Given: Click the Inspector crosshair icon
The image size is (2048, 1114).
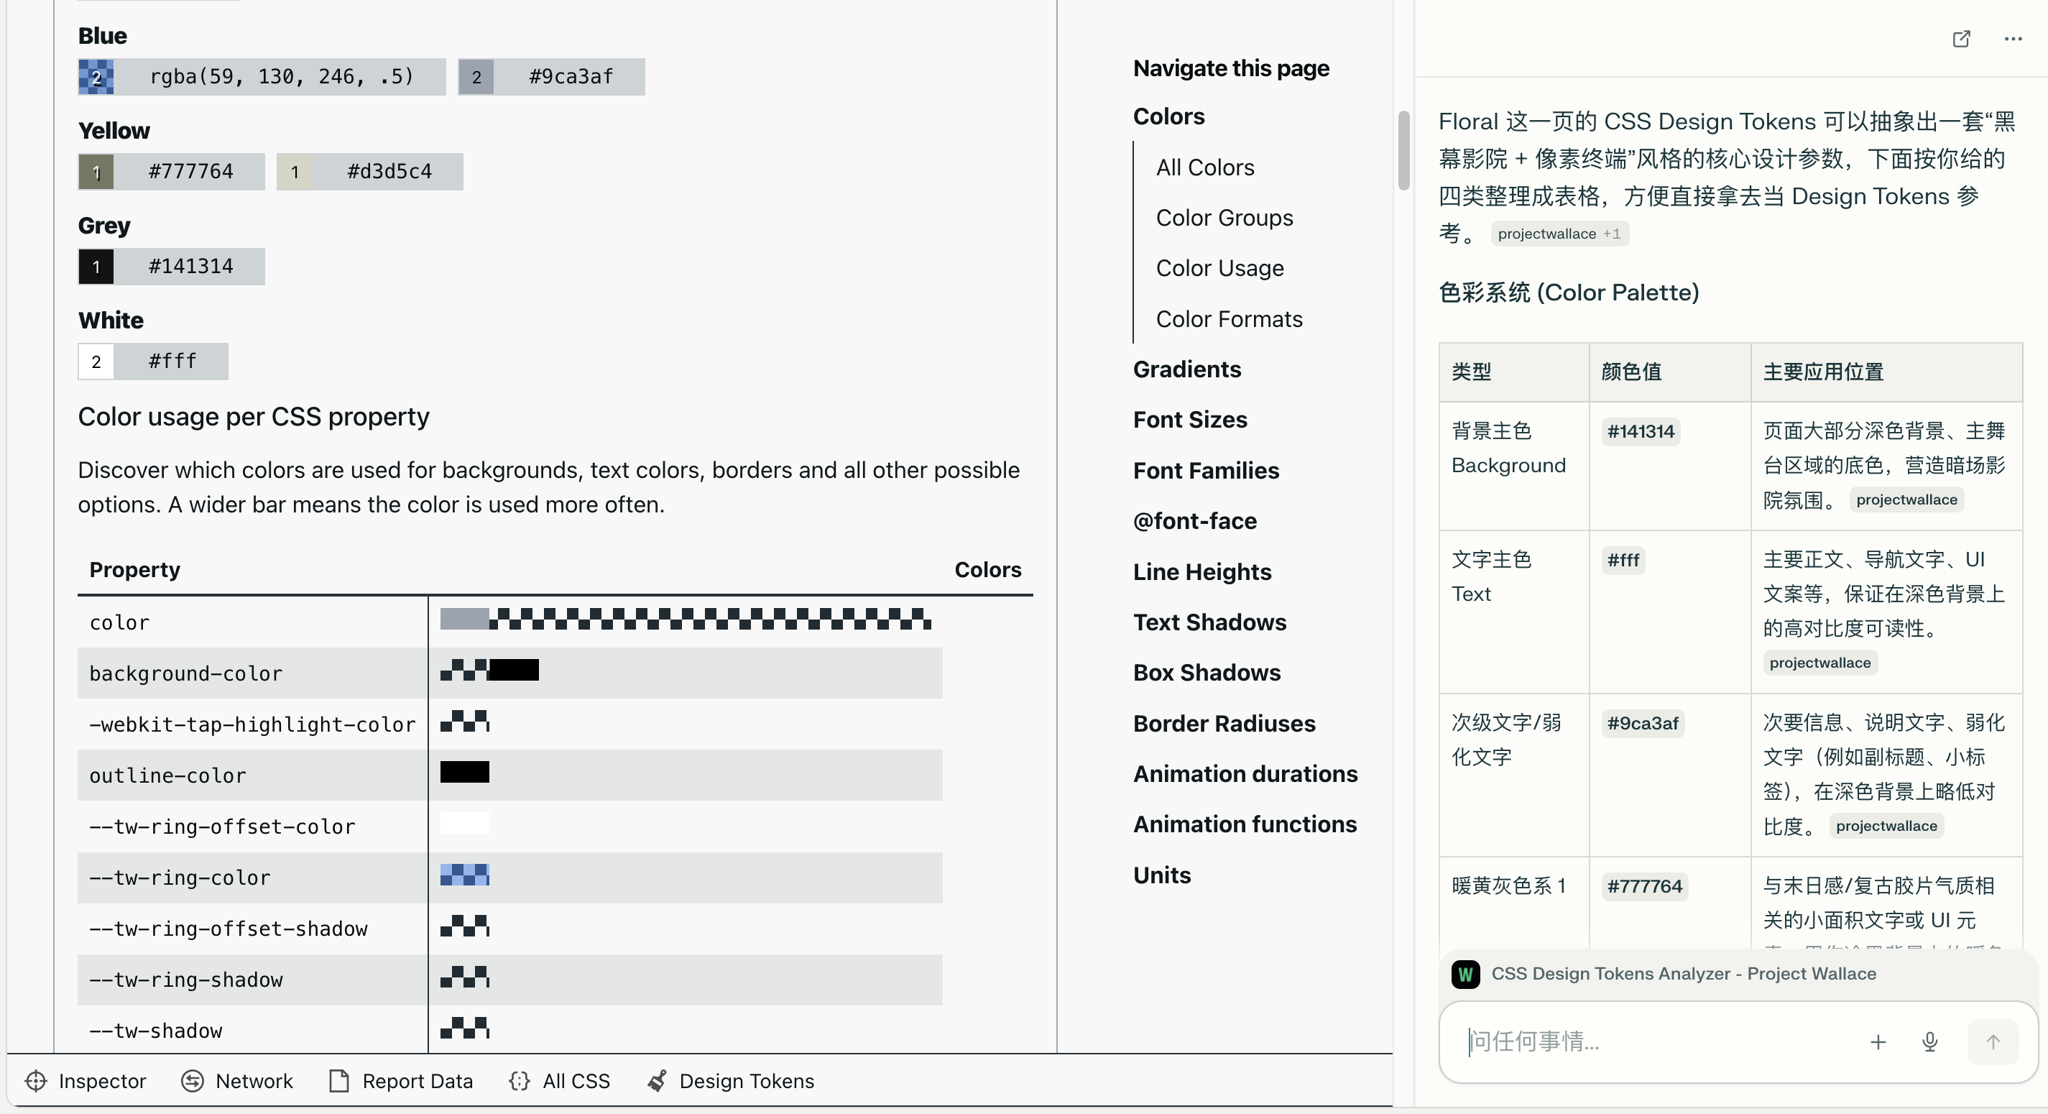Looking at the screenshot, I should coord(36,1081).
